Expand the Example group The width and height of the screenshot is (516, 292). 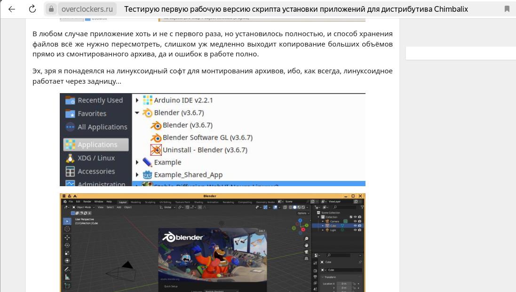[137, 162]
